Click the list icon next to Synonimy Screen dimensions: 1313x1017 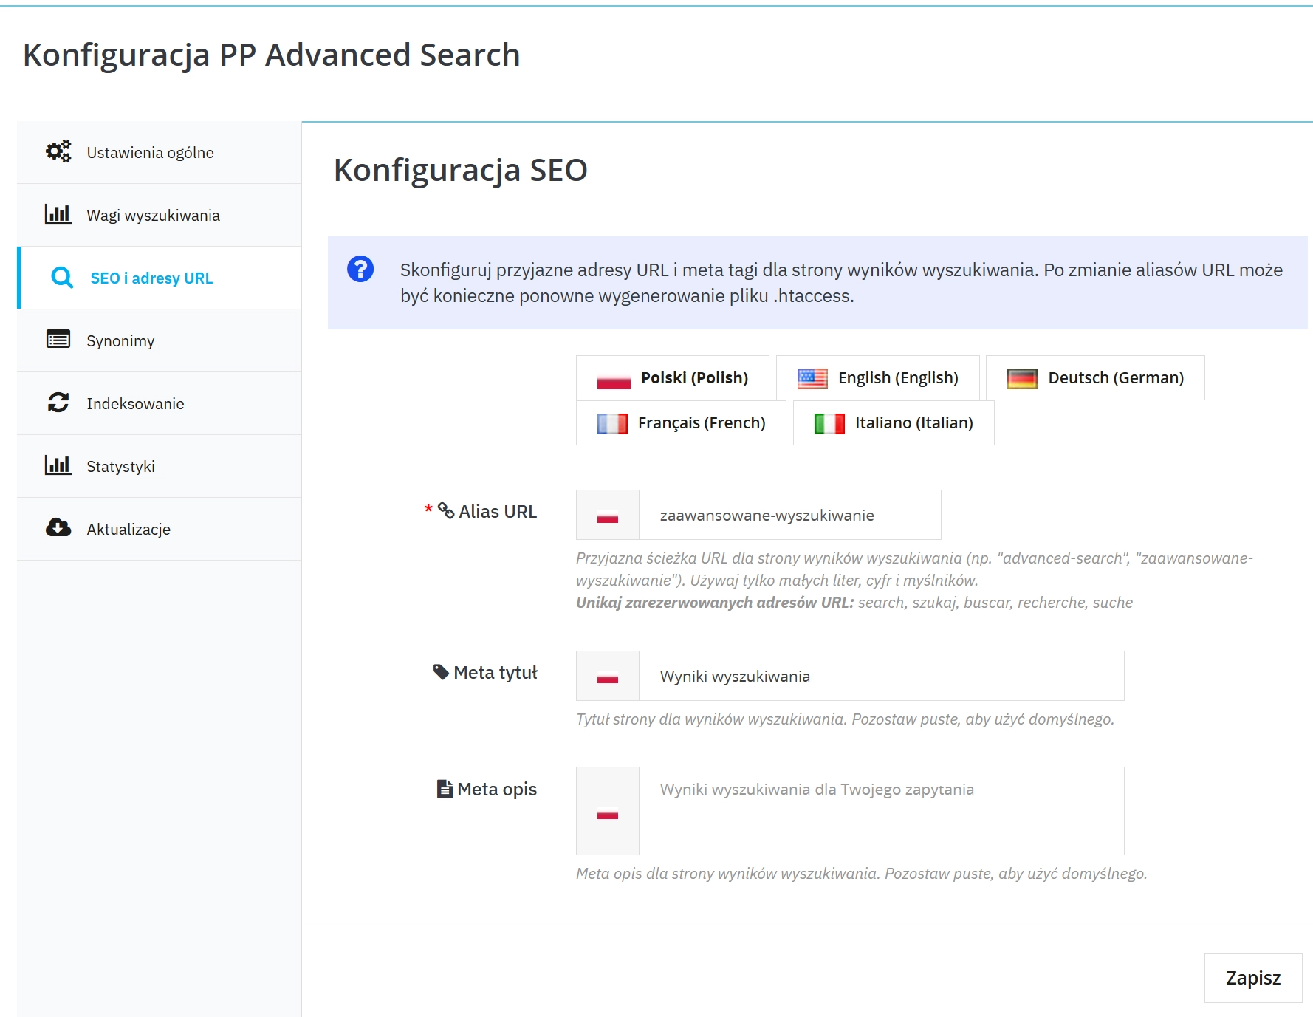tap(58, 340)
